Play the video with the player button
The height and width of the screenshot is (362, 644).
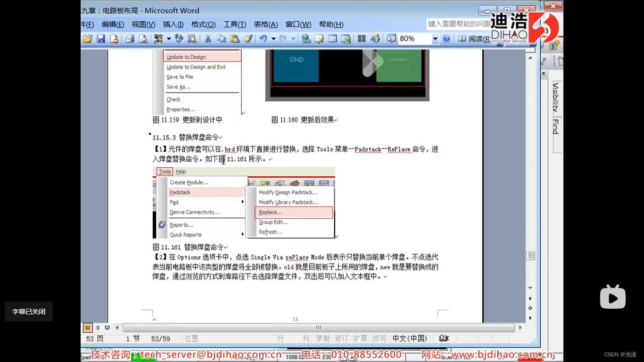pyautogui.click(x=613, y=297)
